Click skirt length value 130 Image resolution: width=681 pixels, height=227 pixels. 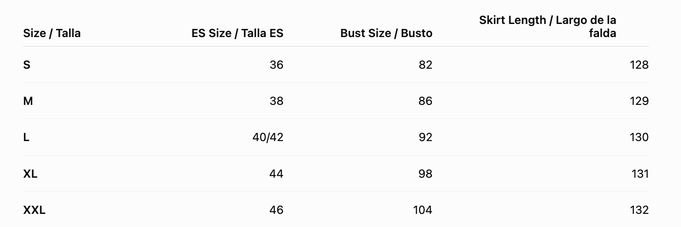point(639,137)
